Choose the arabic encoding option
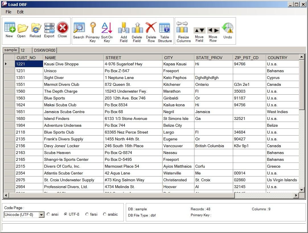308x233 pixels. tap(105, 214)
